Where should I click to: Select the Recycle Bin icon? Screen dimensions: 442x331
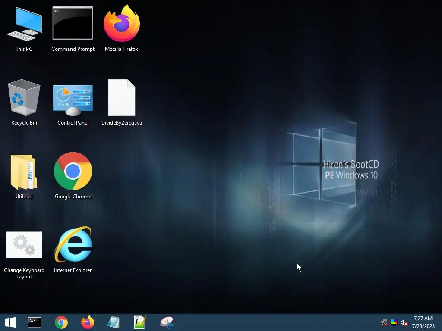coord(24,102)
